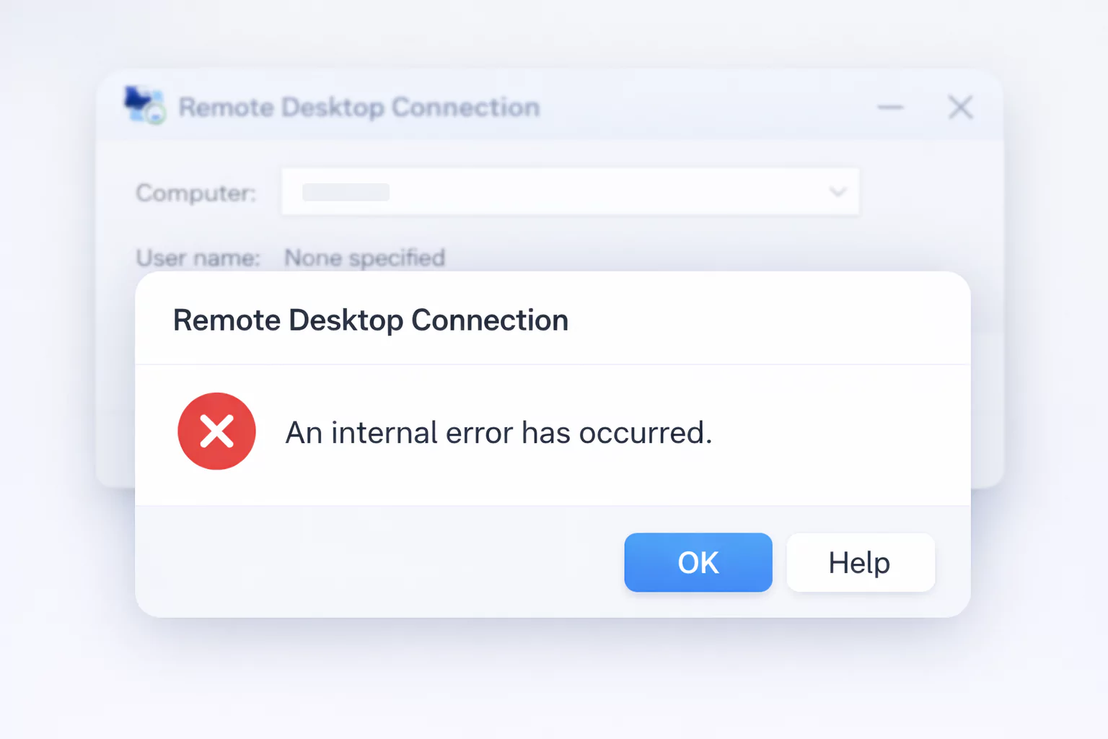Click the error dialog's bold title text
This screenshot has width=1108, height=739.
pos(371,320)
